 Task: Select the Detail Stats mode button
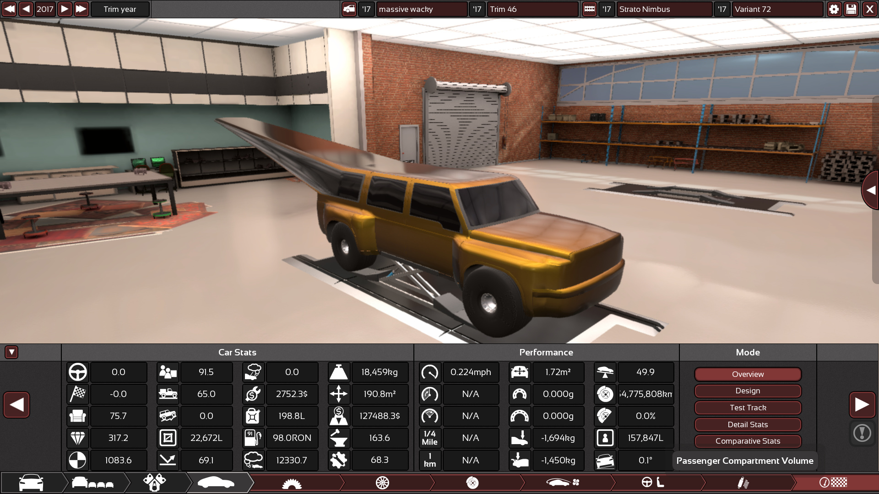pos(748,424)
